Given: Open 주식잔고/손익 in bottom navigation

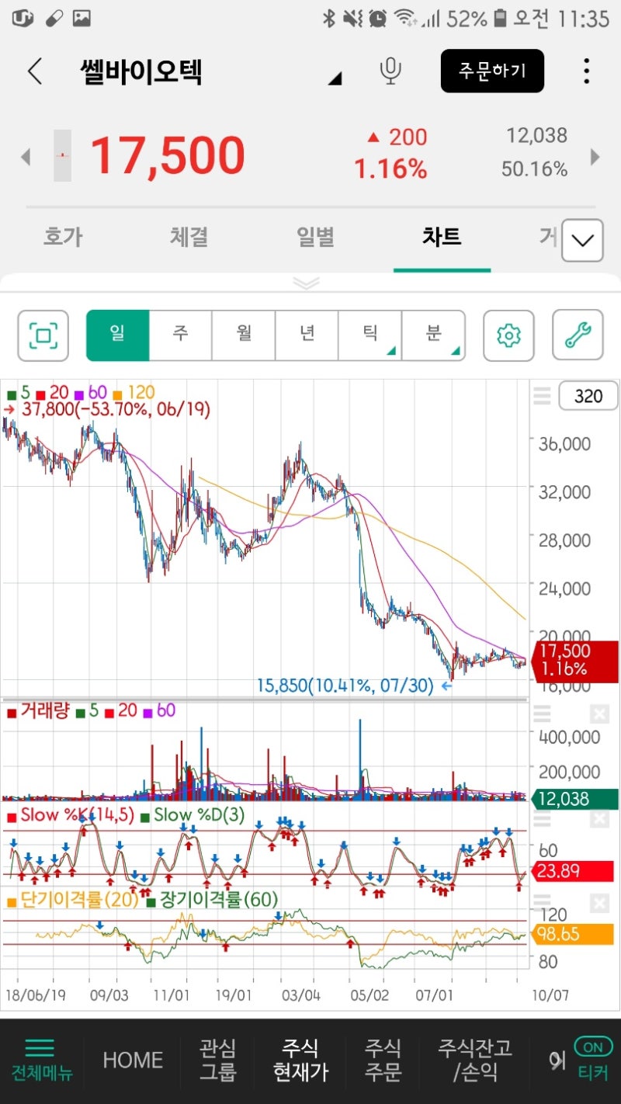Looking at the screenshot, I should tap(475, 1060).
